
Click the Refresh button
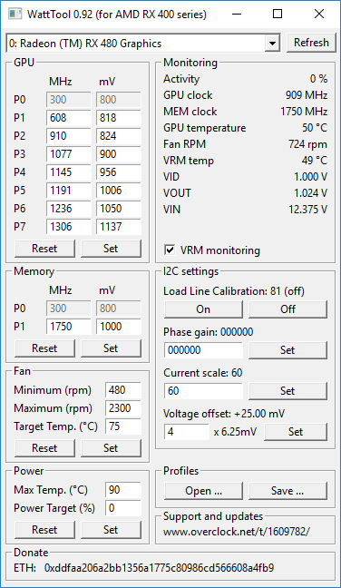pos(311,43)
